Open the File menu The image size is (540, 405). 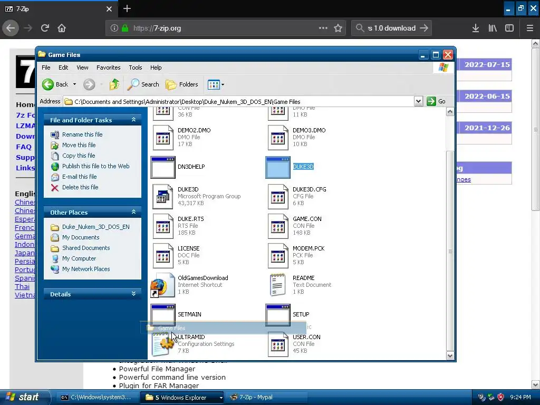pos(46,67)
